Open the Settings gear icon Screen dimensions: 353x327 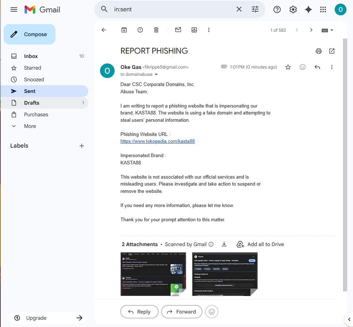pyautogui.click(x=293, y=9)
